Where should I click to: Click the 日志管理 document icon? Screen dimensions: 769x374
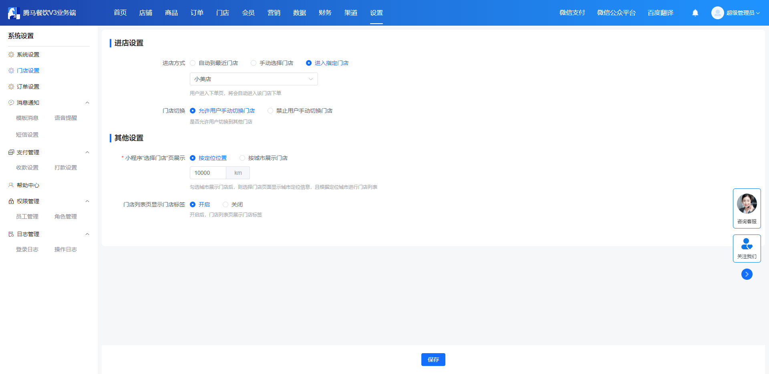tap(11, 234)
